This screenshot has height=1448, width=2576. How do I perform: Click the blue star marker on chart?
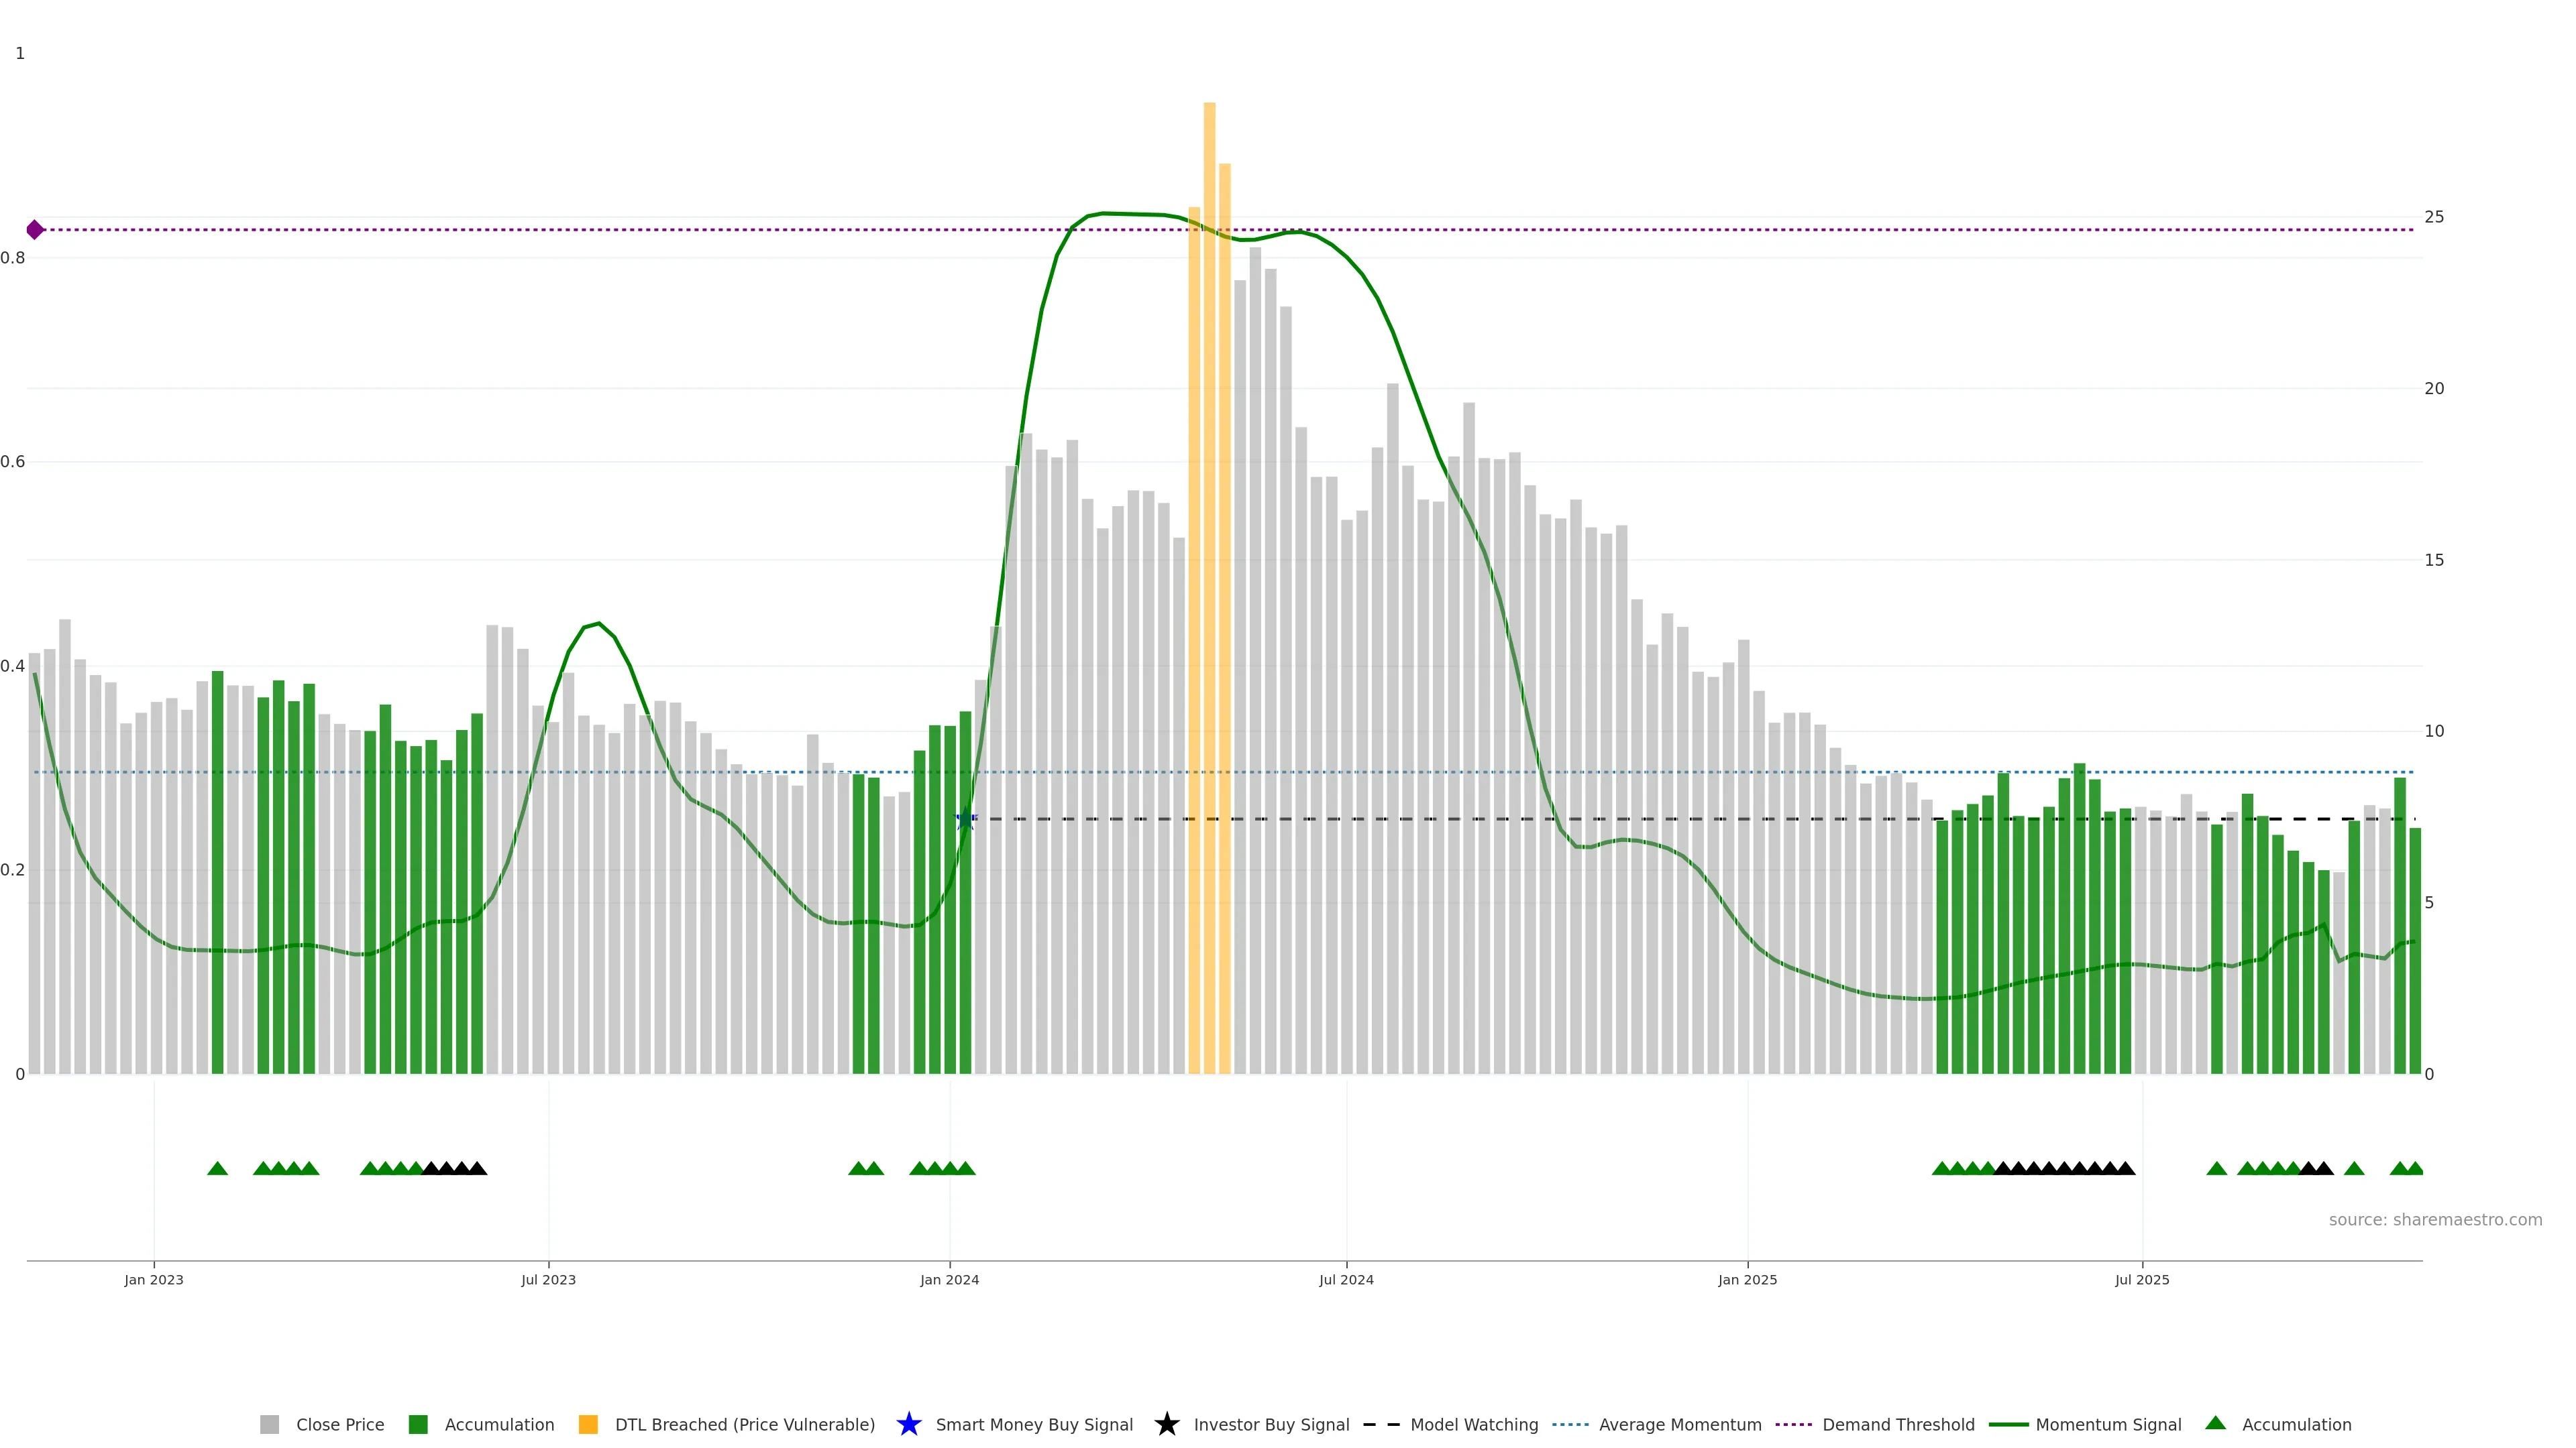click(965, 819)
